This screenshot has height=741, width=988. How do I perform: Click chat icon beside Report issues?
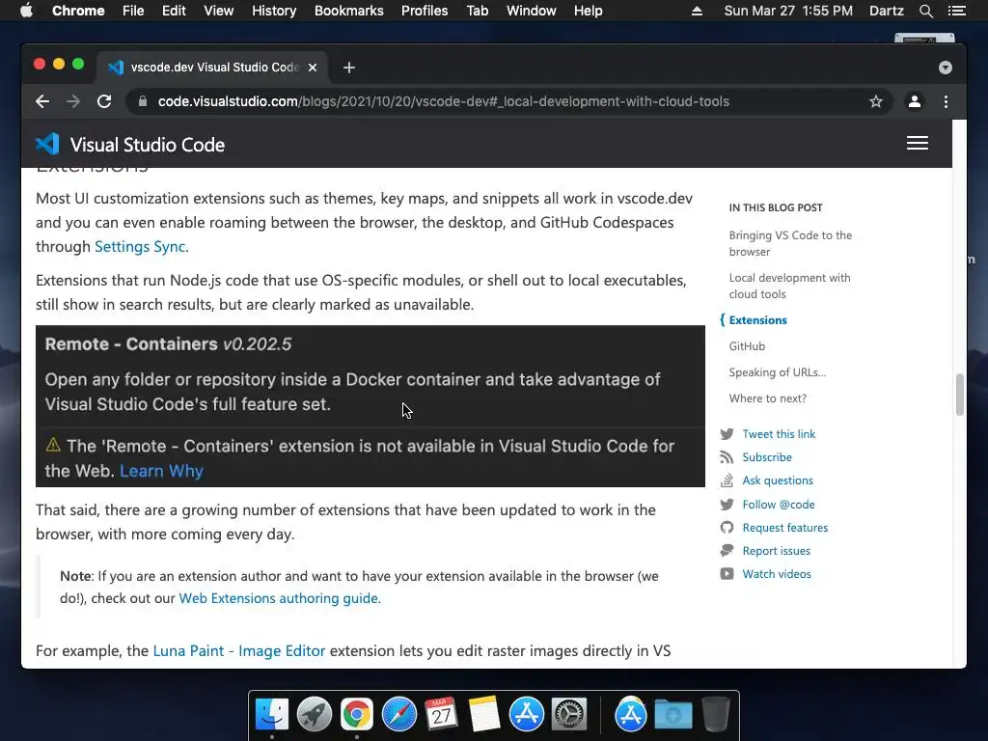click(727, 551)
